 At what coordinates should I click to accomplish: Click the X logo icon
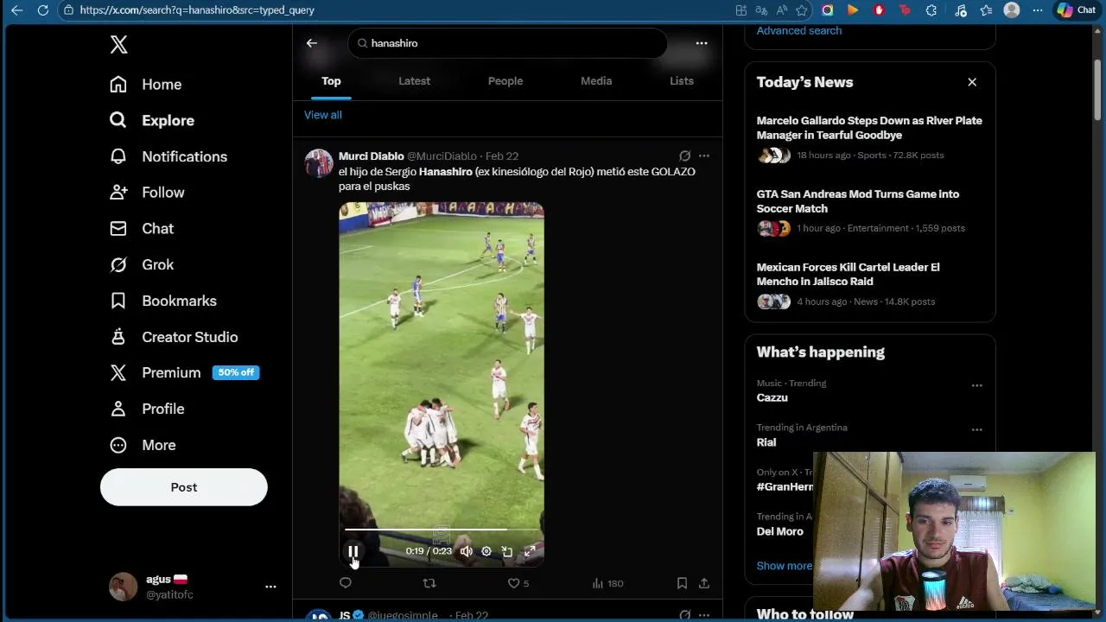(119, 45)
